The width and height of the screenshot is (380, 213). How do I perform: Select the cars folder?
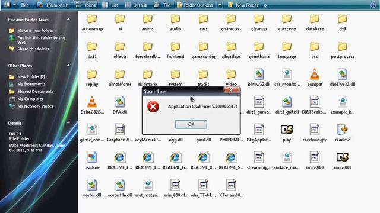203,22
